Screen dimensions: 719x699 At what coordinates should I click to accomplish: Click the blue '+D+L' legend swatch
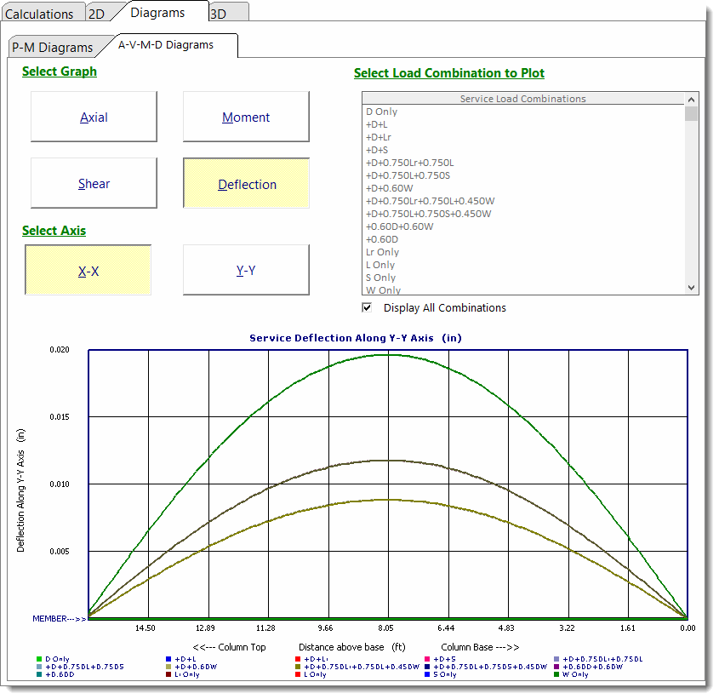(169, 659)
